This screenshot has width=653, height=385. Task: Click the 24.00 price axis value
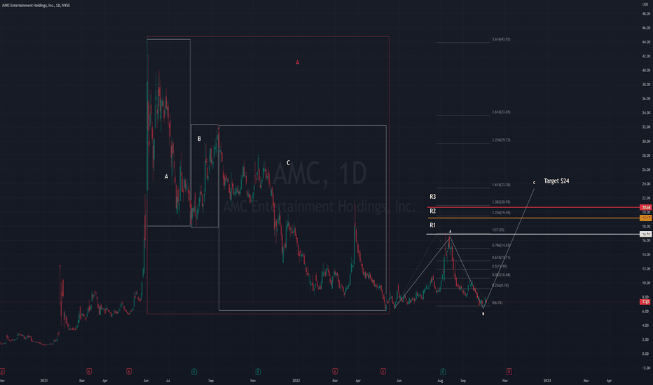[x=646, y=184]
